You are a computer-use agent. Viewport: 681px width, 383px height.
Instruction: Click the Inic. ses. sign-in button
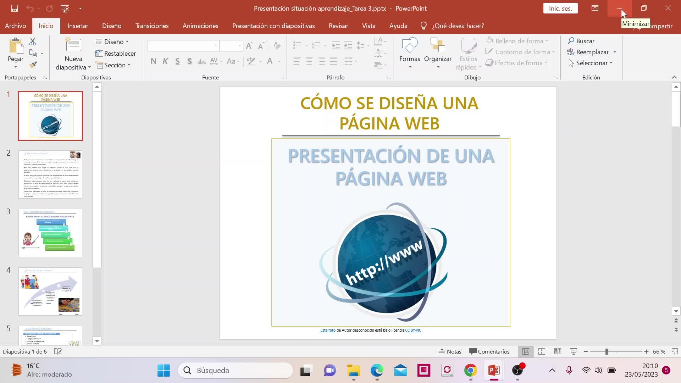tap(560, 8)
